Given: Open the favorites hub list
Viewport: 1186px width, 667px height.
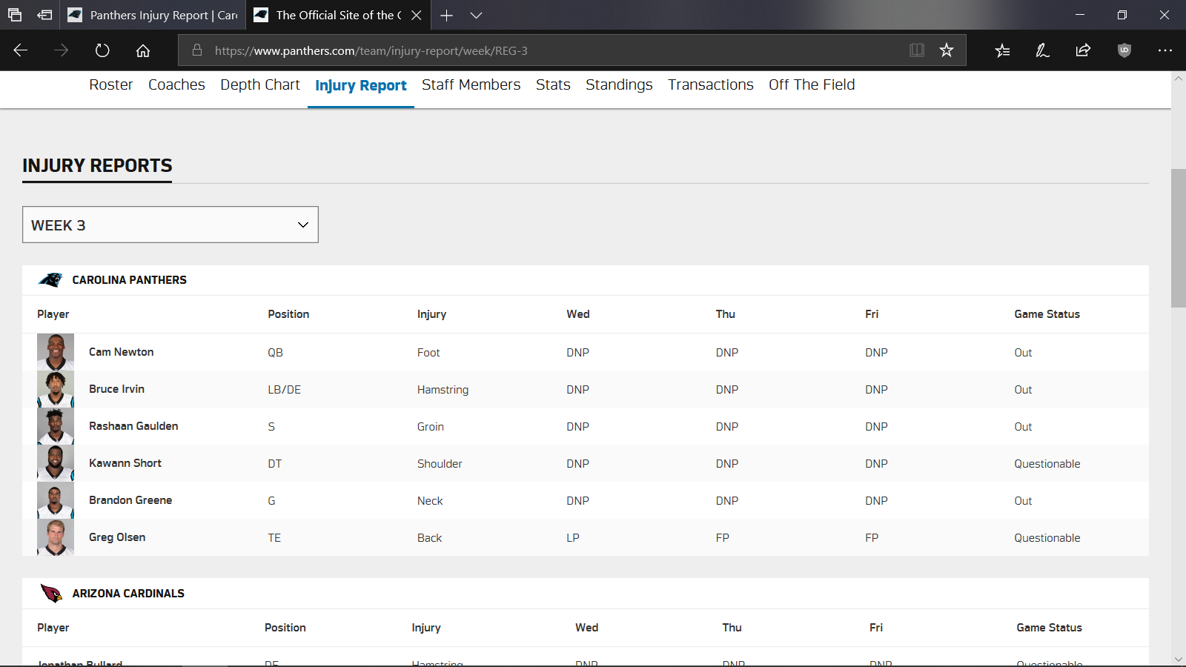Looking at the screenshot, I should point(1002,50).
